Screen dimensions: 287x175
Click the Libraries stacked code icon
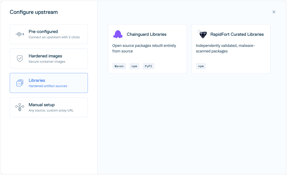point(20,83)
